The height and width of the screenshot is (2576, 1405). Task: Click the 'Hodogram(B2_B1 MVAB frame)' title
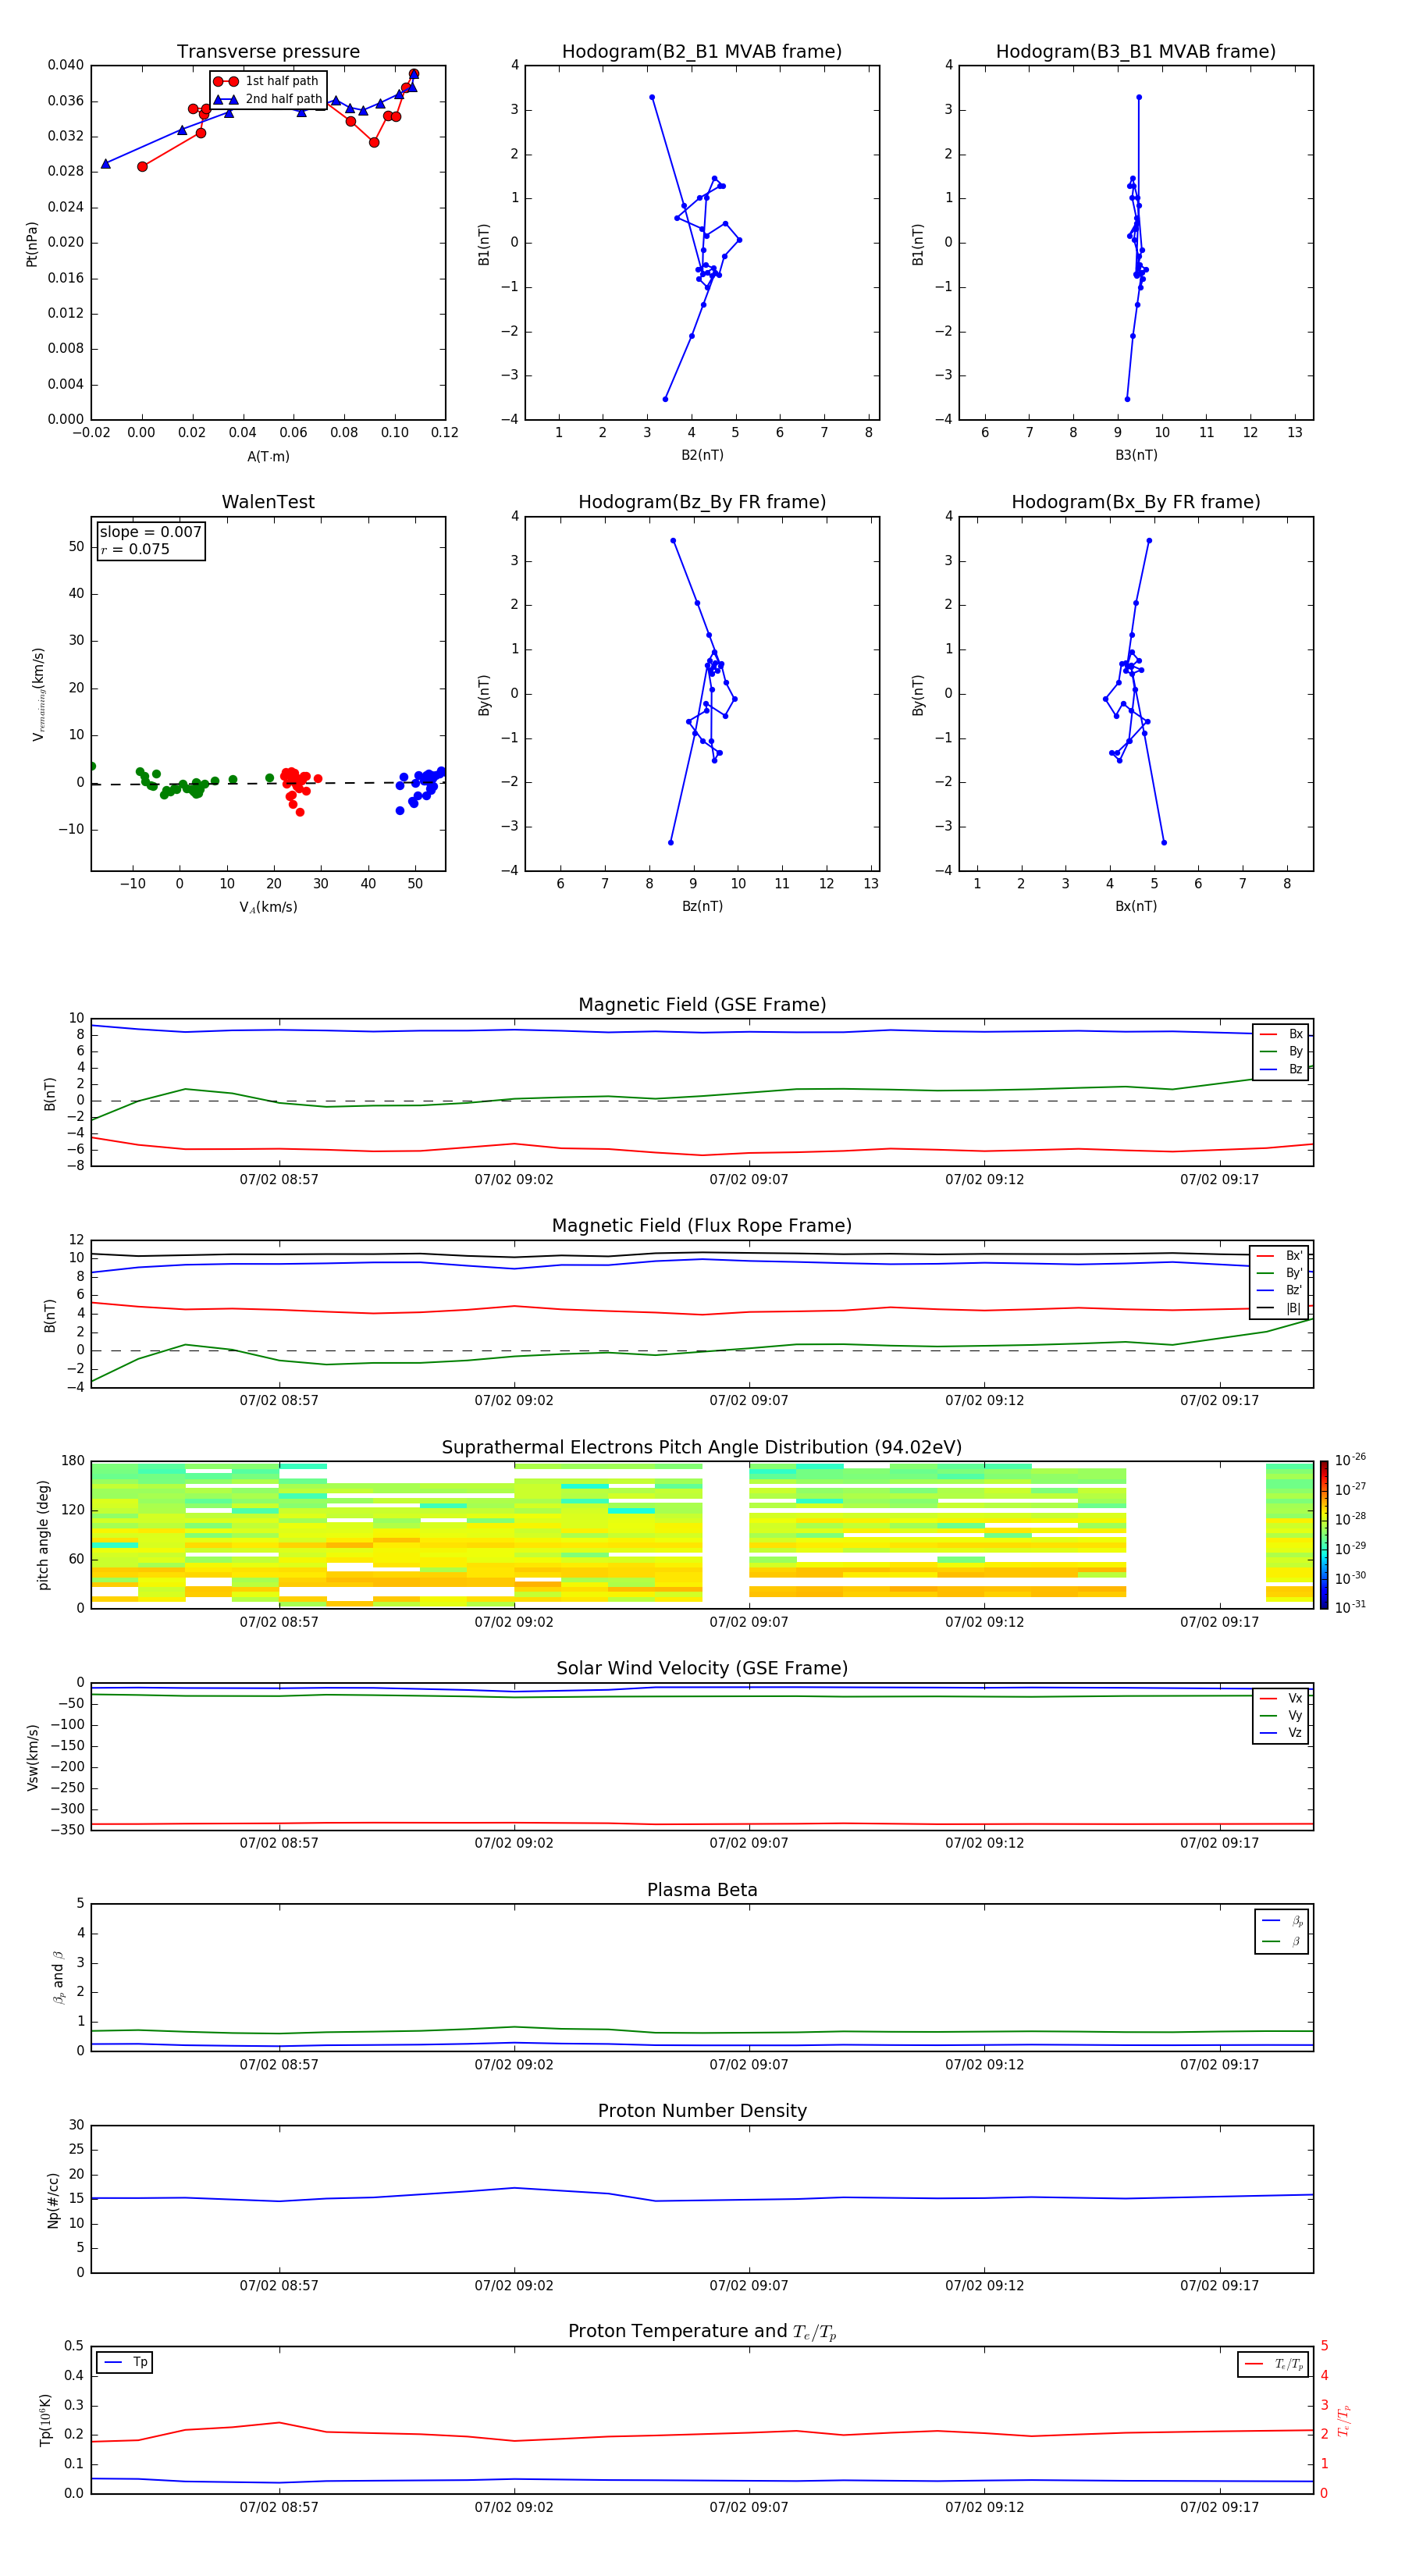(x=702, y=51)
